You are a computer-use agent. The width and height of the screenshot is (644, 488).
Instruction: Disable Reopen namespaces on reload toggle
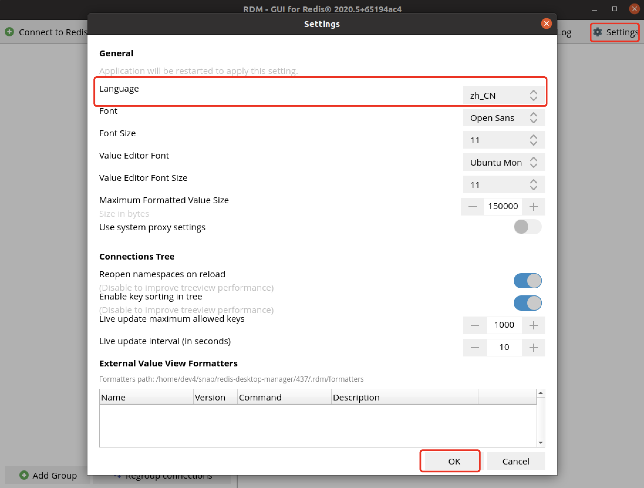(527, 281)
